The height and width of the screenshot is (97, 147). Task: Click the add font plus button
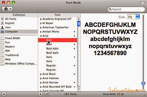point(40,94)
